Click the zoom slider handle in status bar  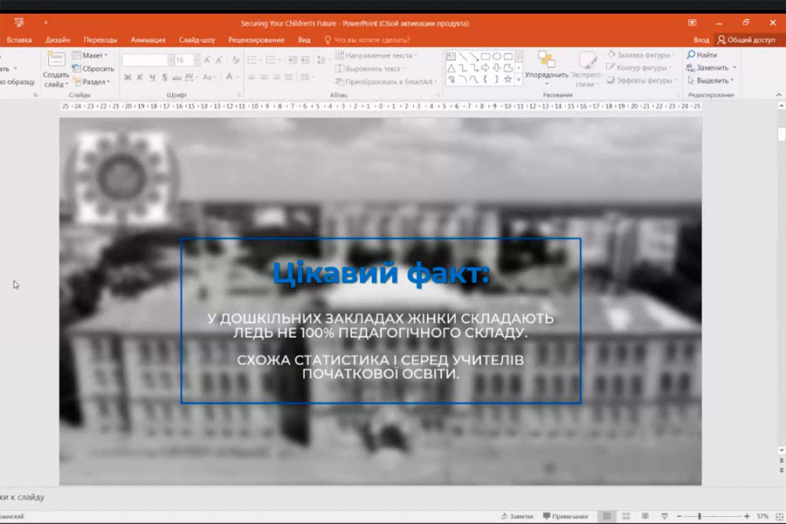click(x=700, y=516)
